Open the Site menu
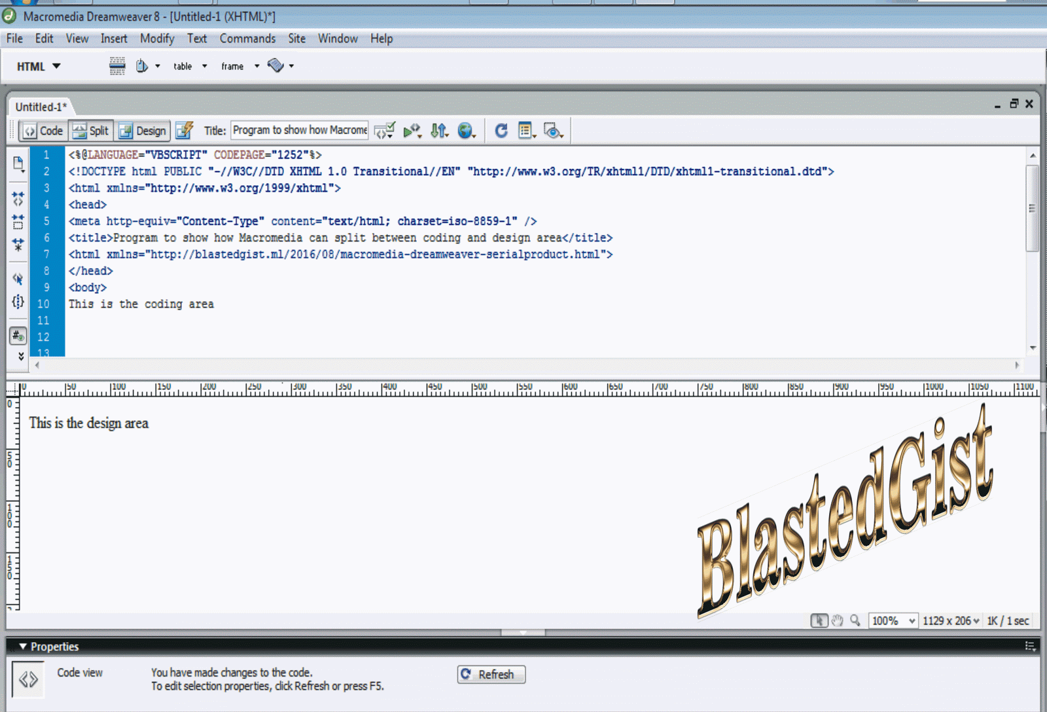1047x712 pixels. click(x=296, y=39)
